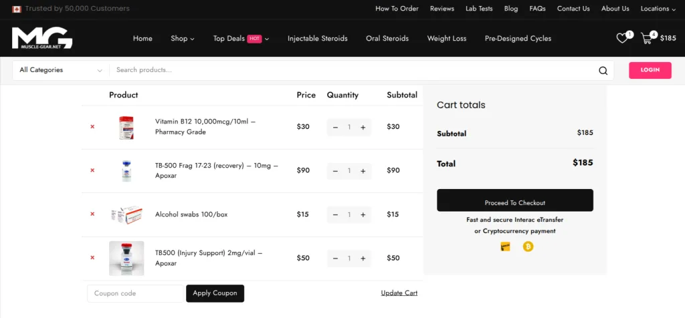Screen dimensions: 685x318
Task: Increase TB500 Injury Support quantity
Action: [363, 259]
